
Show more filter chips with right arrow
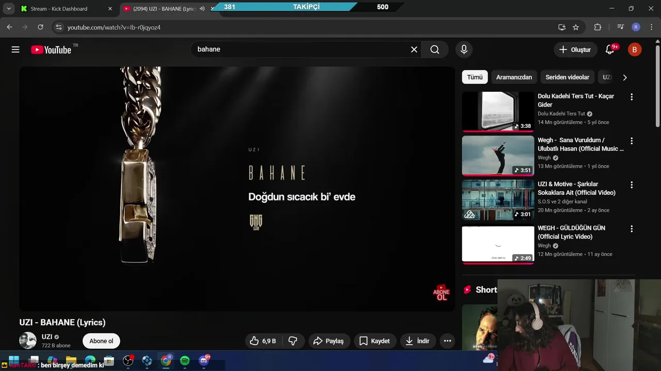point(625,77)
